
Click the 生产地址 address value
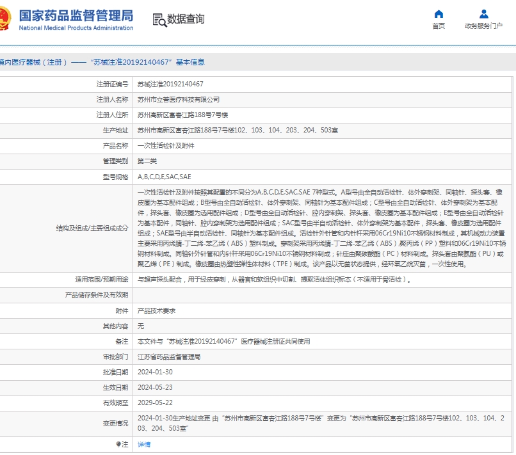point(238,131)
